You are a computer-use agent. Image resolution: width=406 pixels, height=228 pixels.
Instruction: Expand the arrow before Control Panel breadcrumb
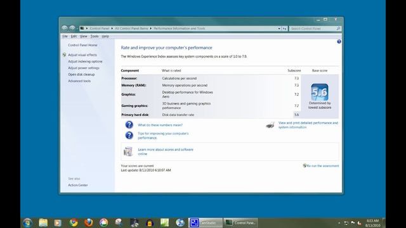pyautogui.click(x=87, y=28)
